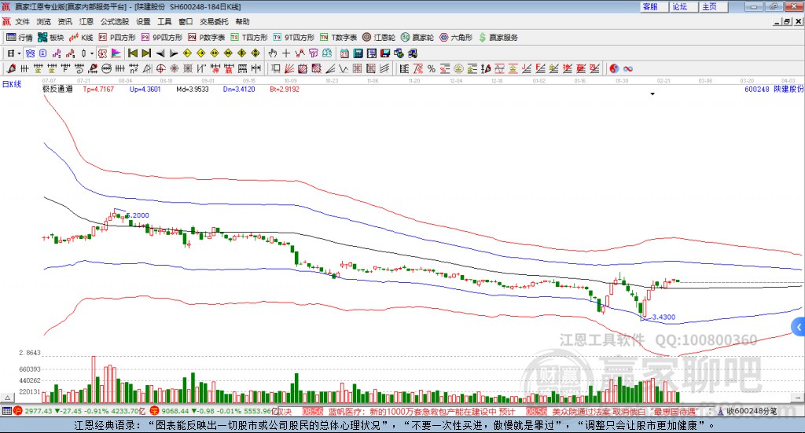Click the 客服 customer service button
Viewport: 805px width, 433px height.
coord(653,6)
